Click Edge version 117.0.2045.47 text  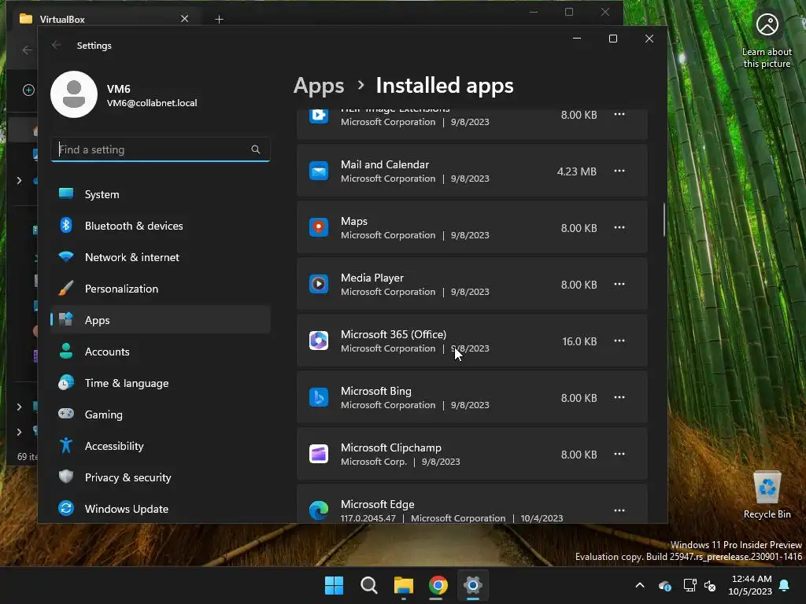click(x=368, y=518)
